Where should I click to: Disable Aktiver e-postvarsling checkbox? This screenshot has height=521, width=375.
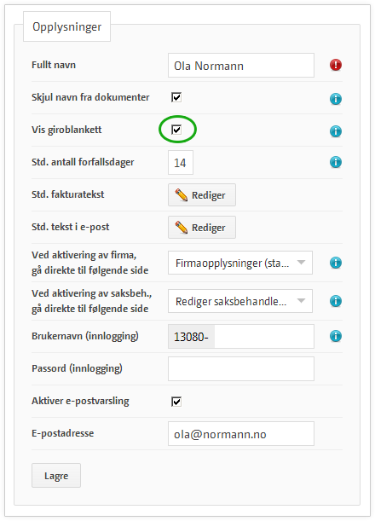pyautogui.click(x=176, y=402)
